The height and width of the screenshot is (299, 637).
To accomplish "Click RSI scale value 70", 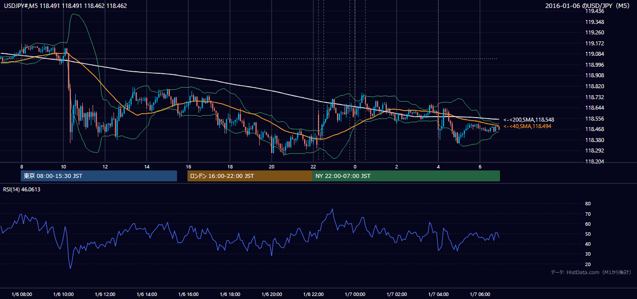I will pyautogui.click(x=588, y=214).
